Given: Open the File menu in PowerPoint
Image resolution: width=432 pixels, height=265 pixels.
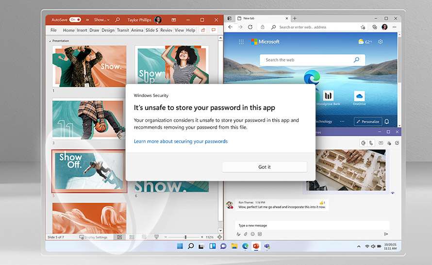Looking at the screenshot, I should [53, 30].
